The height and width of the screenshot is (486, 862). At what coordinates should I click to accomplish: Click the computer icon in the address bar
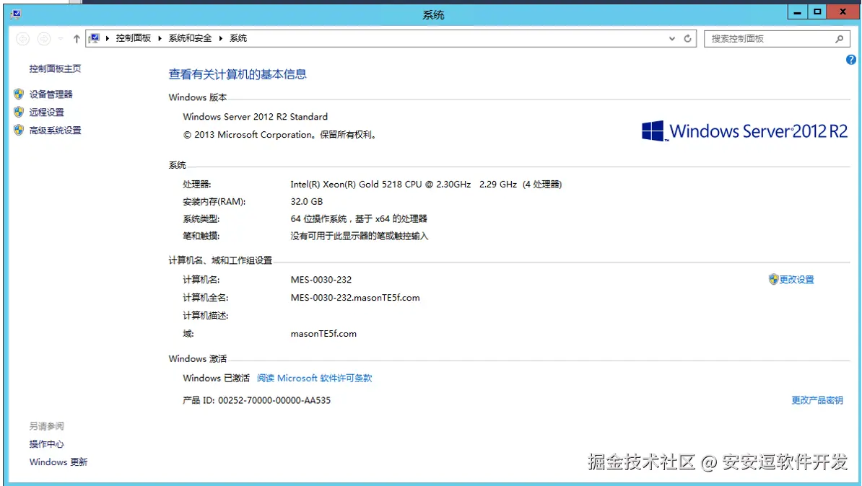coord(95,38)
